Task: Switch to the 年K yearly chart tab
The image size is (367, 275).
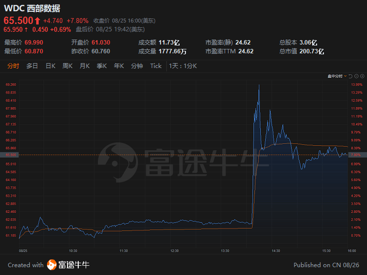Action: 119,66
